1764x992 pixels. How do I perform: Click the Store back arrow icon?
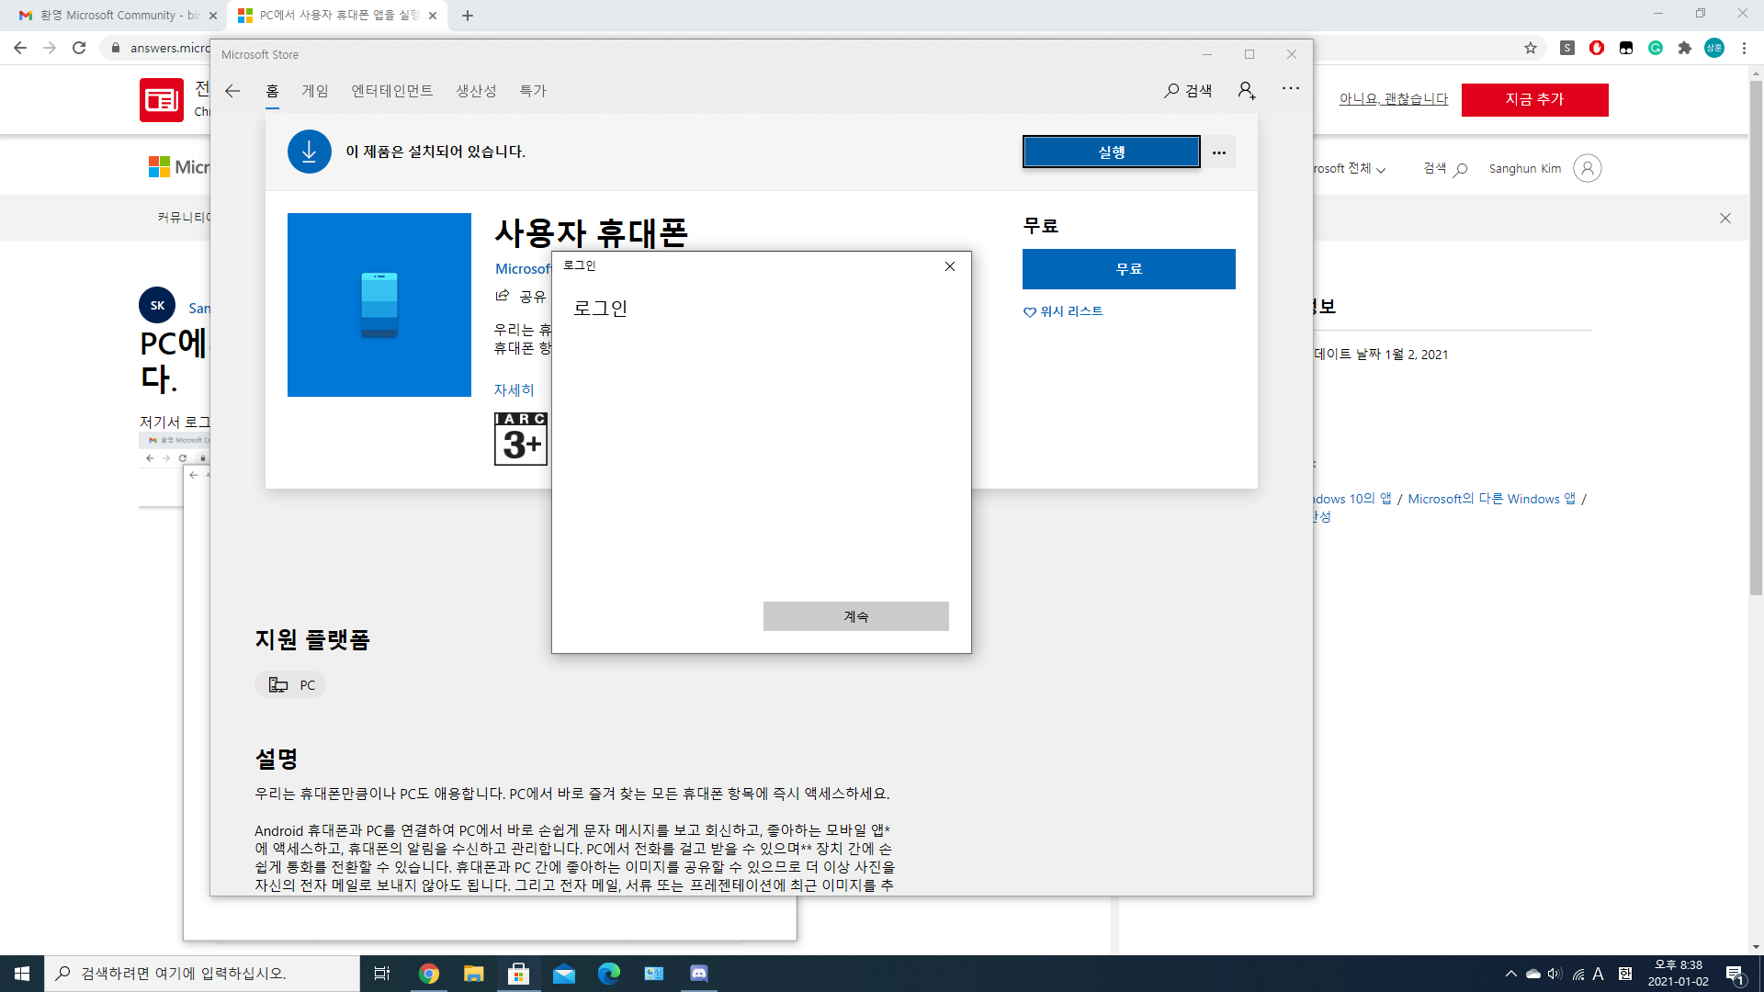click(x=232, y=91)
